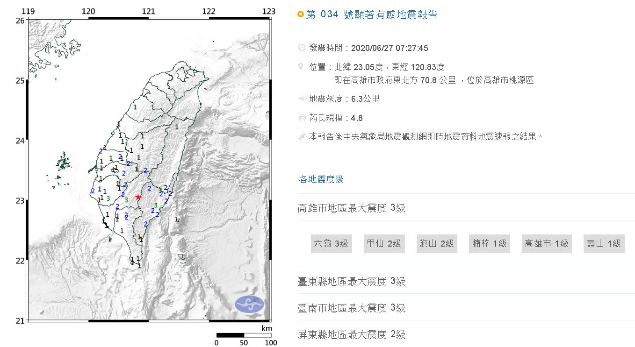
Task: Click the km scale bar under map
Action: point(244,335)
